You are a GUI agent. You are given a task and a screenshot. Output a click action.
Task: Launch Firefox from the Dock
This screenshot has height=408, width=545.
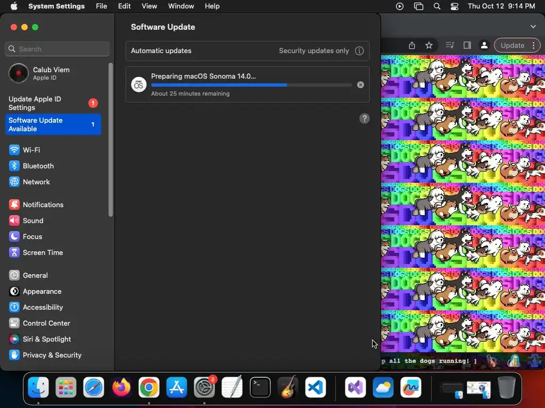click(121, 387)
